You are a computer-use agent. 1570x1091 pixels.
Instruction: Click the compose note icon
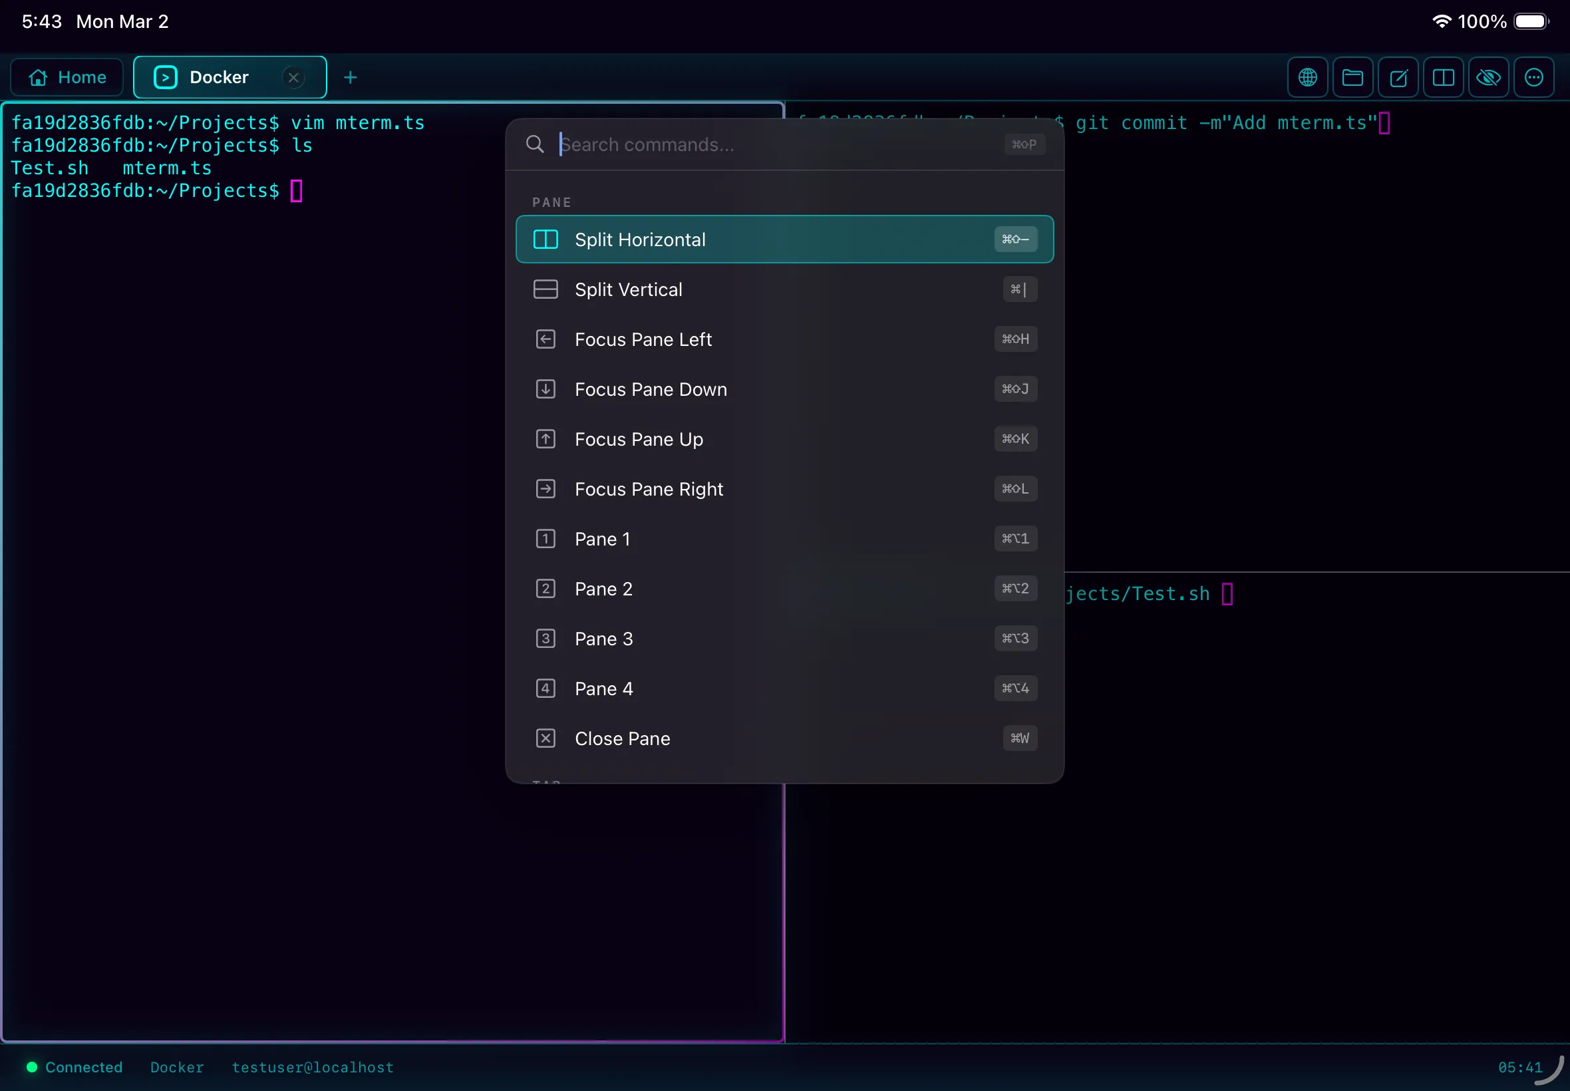[x=1398, y=77]
